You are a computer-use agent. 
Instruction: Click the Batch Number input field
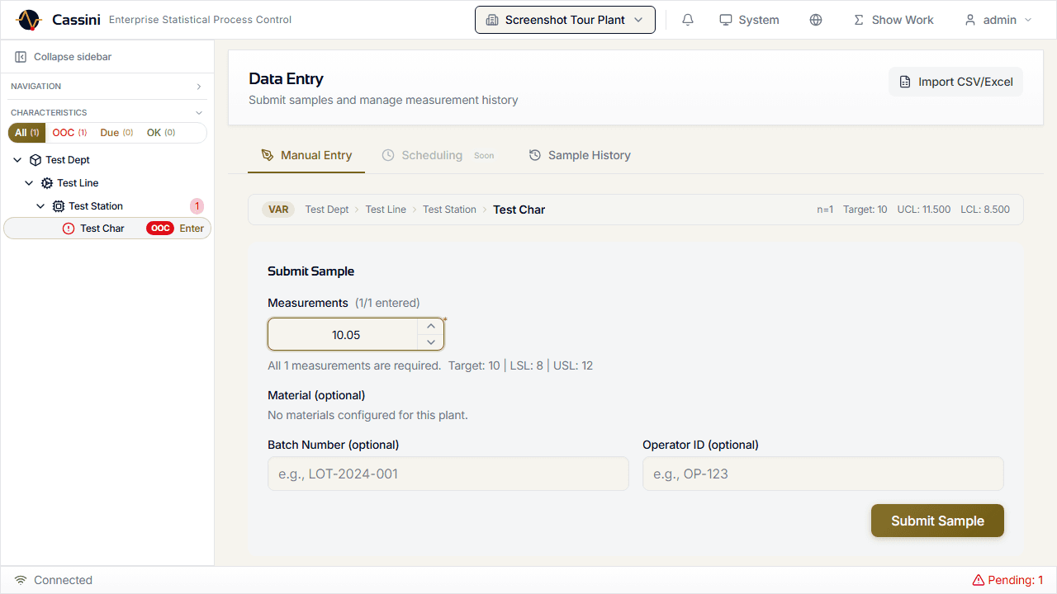[448, 474]
